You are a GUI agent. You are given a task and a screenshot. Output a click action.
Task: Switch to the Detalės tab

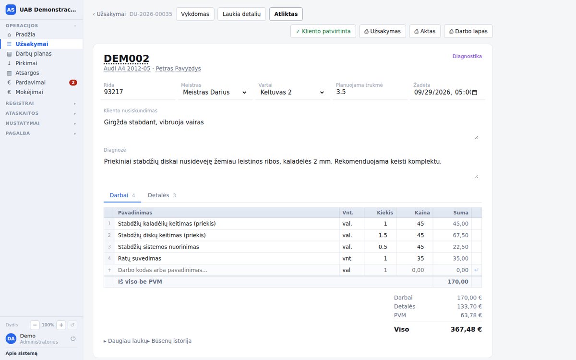(162, 195)
